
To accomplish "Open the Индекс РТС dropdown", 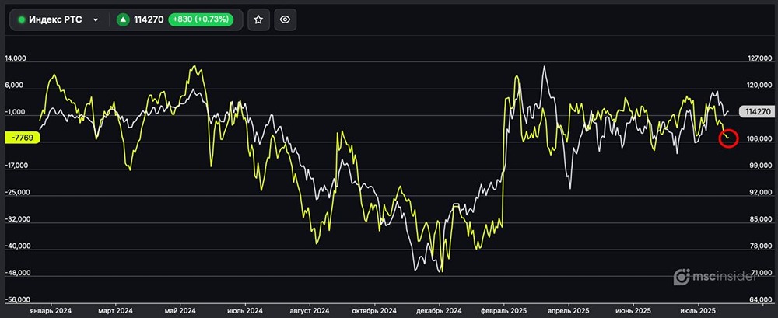I will (96, 19).
